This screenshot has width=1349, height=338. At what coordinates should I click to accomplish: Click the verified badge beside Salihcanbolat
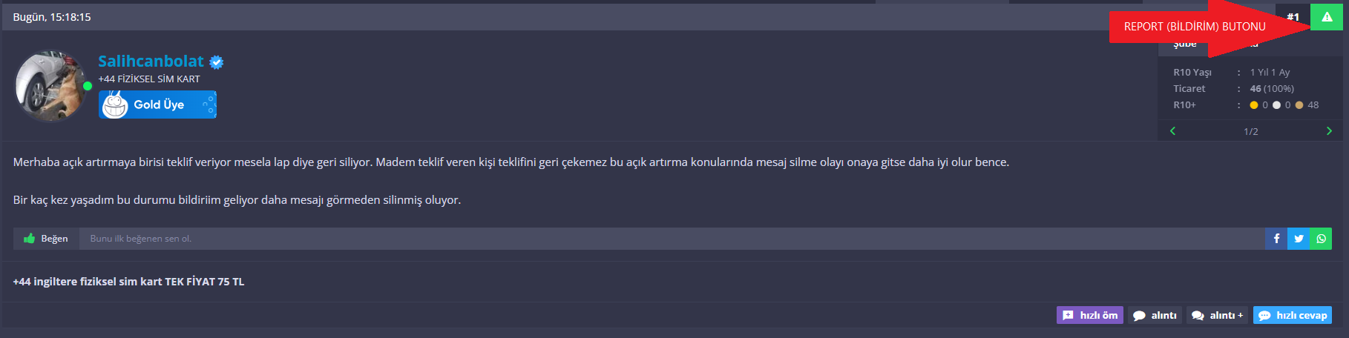[x=217, y=62]
